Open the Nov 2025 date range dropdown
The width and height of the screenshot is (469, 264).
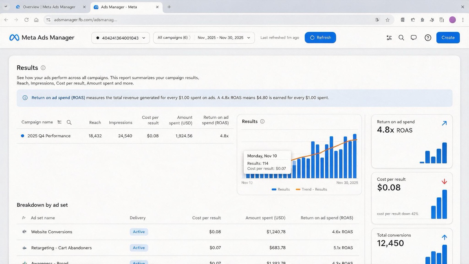coord(224,38)
